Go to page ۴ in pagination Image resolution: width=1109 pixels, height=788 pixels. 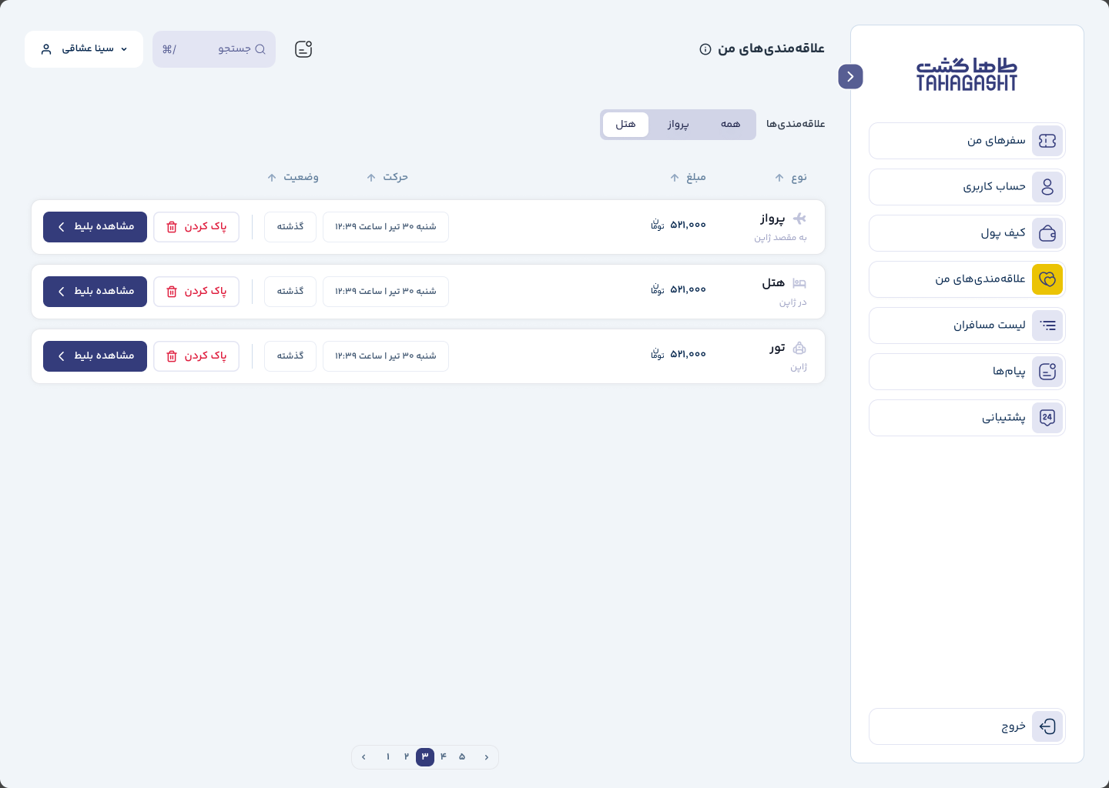click(444, 757)
